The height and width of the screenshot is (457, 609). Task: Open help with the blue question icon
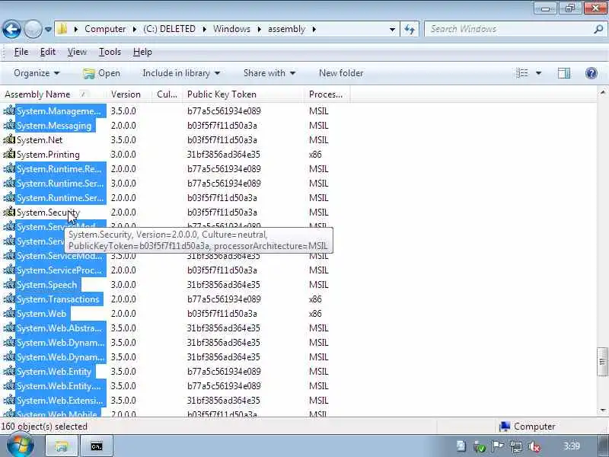tap(591, 73)
